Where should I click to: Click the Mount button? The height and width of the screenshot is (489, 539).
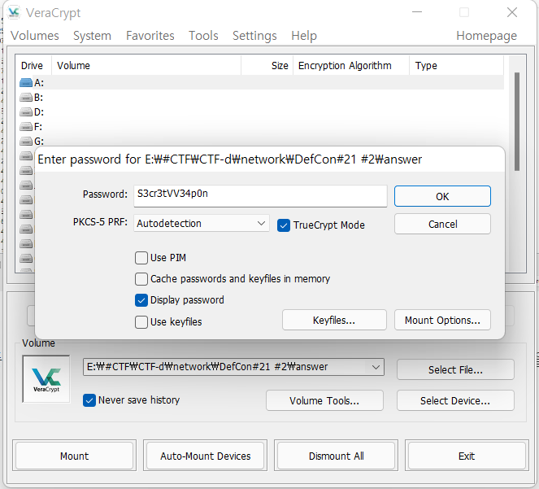pos(74,456)
